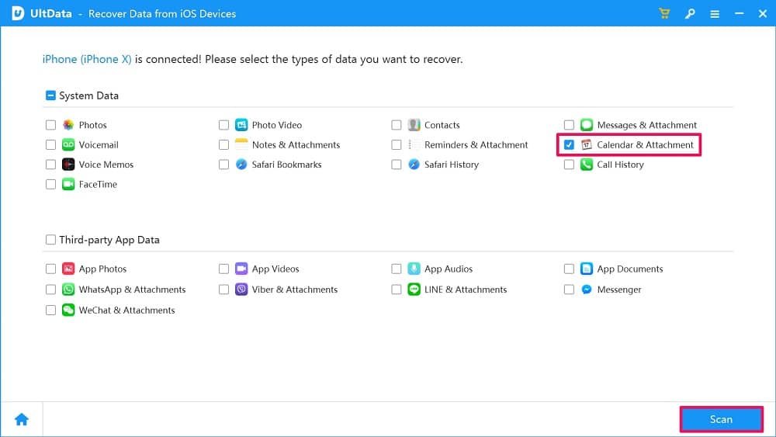Image resolution: width=776 pixels, height=437 pixels.
Task: Toggle the System Data select-all checkbox
Action: click(x=50, y=96)
